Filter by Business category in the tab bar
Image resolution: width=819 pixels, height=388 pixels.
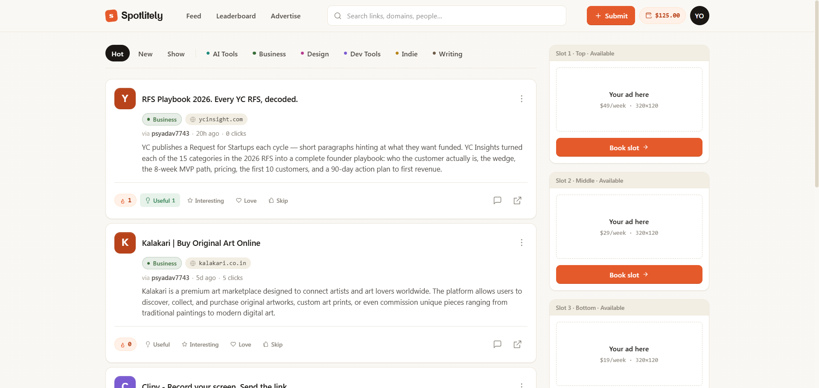click(x=269, y=54)
